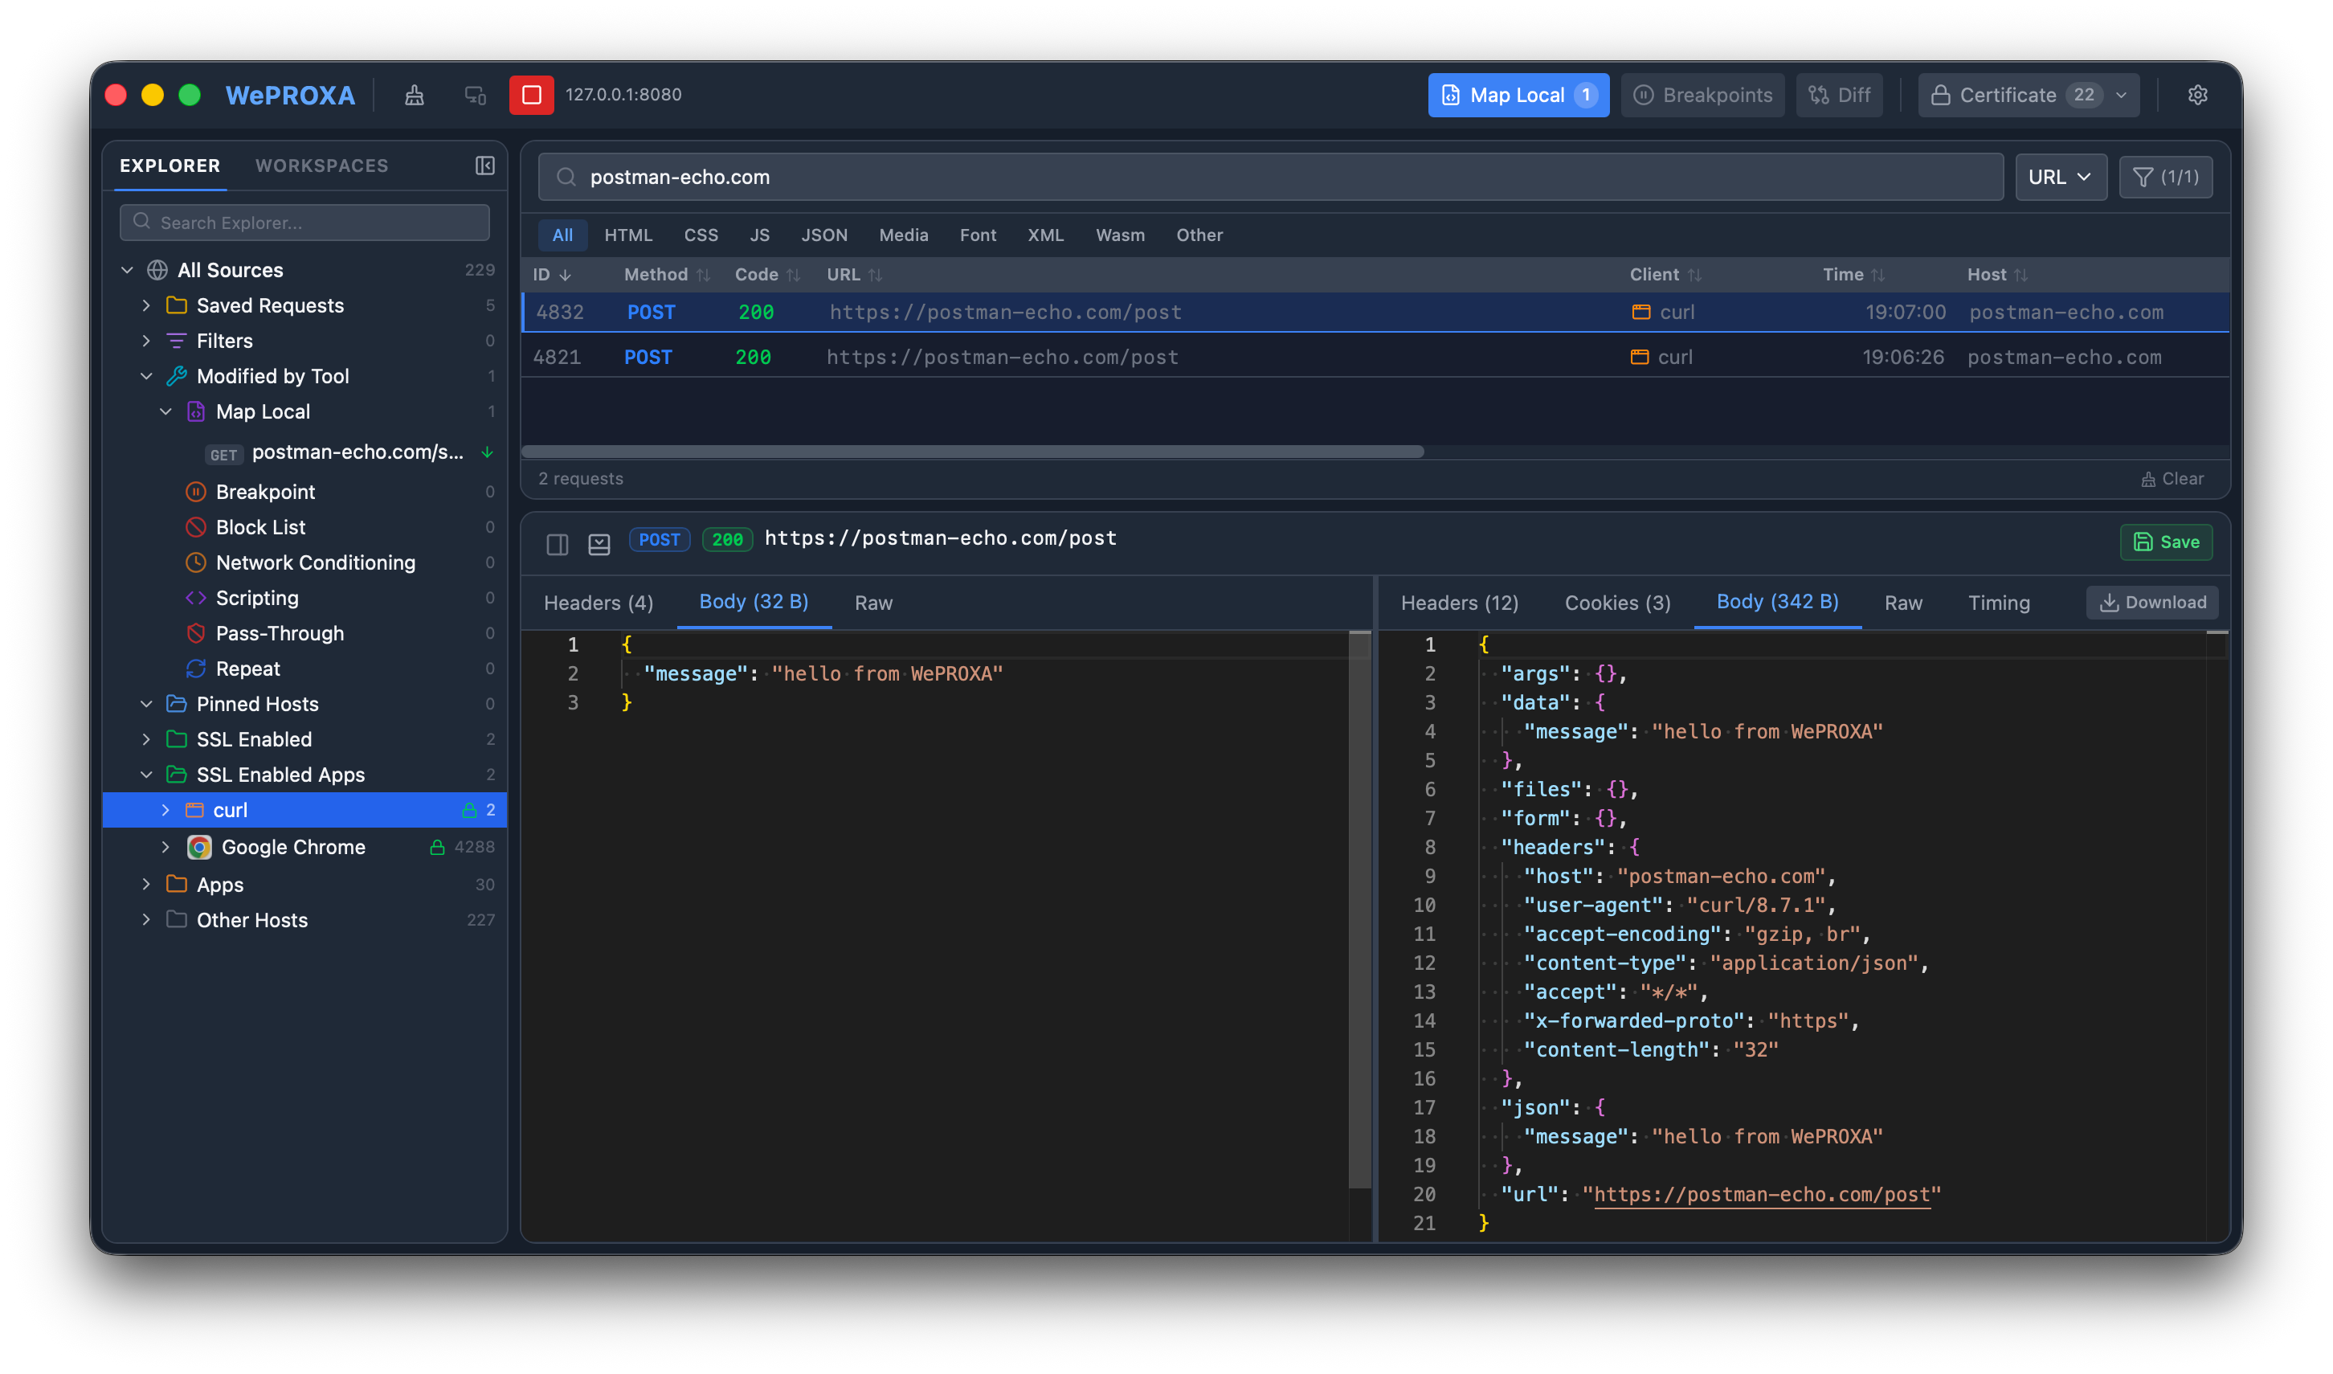Click the broom clear-sessions icon in toolbar
Image resolution: width=2333 pixels, height=1374 pixels.
point(415,96)
